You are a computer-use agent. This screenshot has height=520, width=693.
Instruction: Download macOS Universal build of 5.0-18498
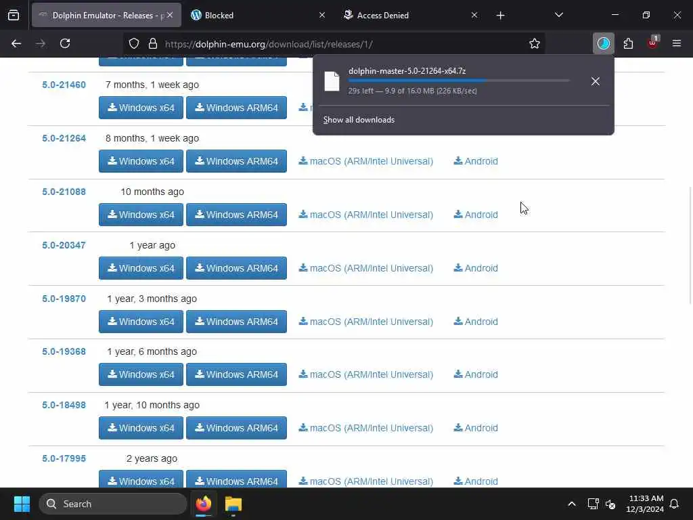(366, 428)
